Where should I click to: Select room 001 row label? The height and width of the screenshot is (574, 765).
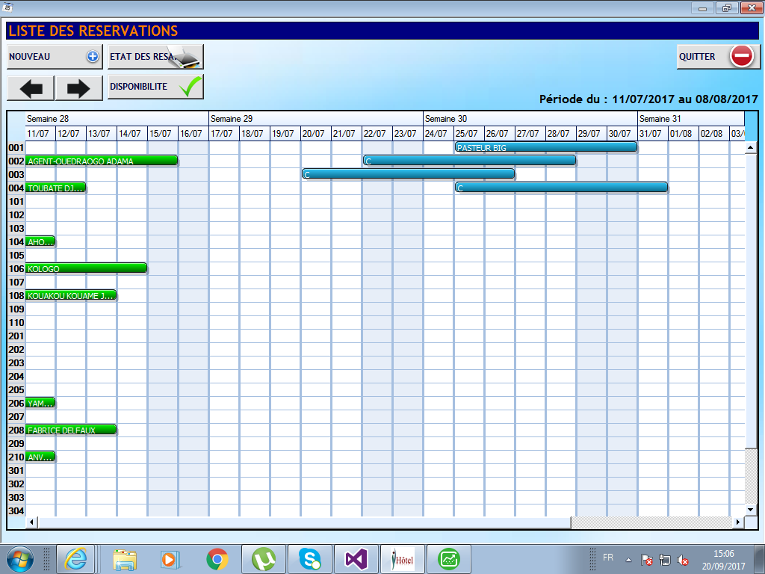tap(16, 147)
